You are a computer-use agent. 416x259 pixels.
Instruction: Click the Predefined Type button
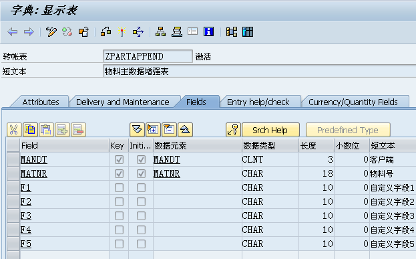pos(348,130)
